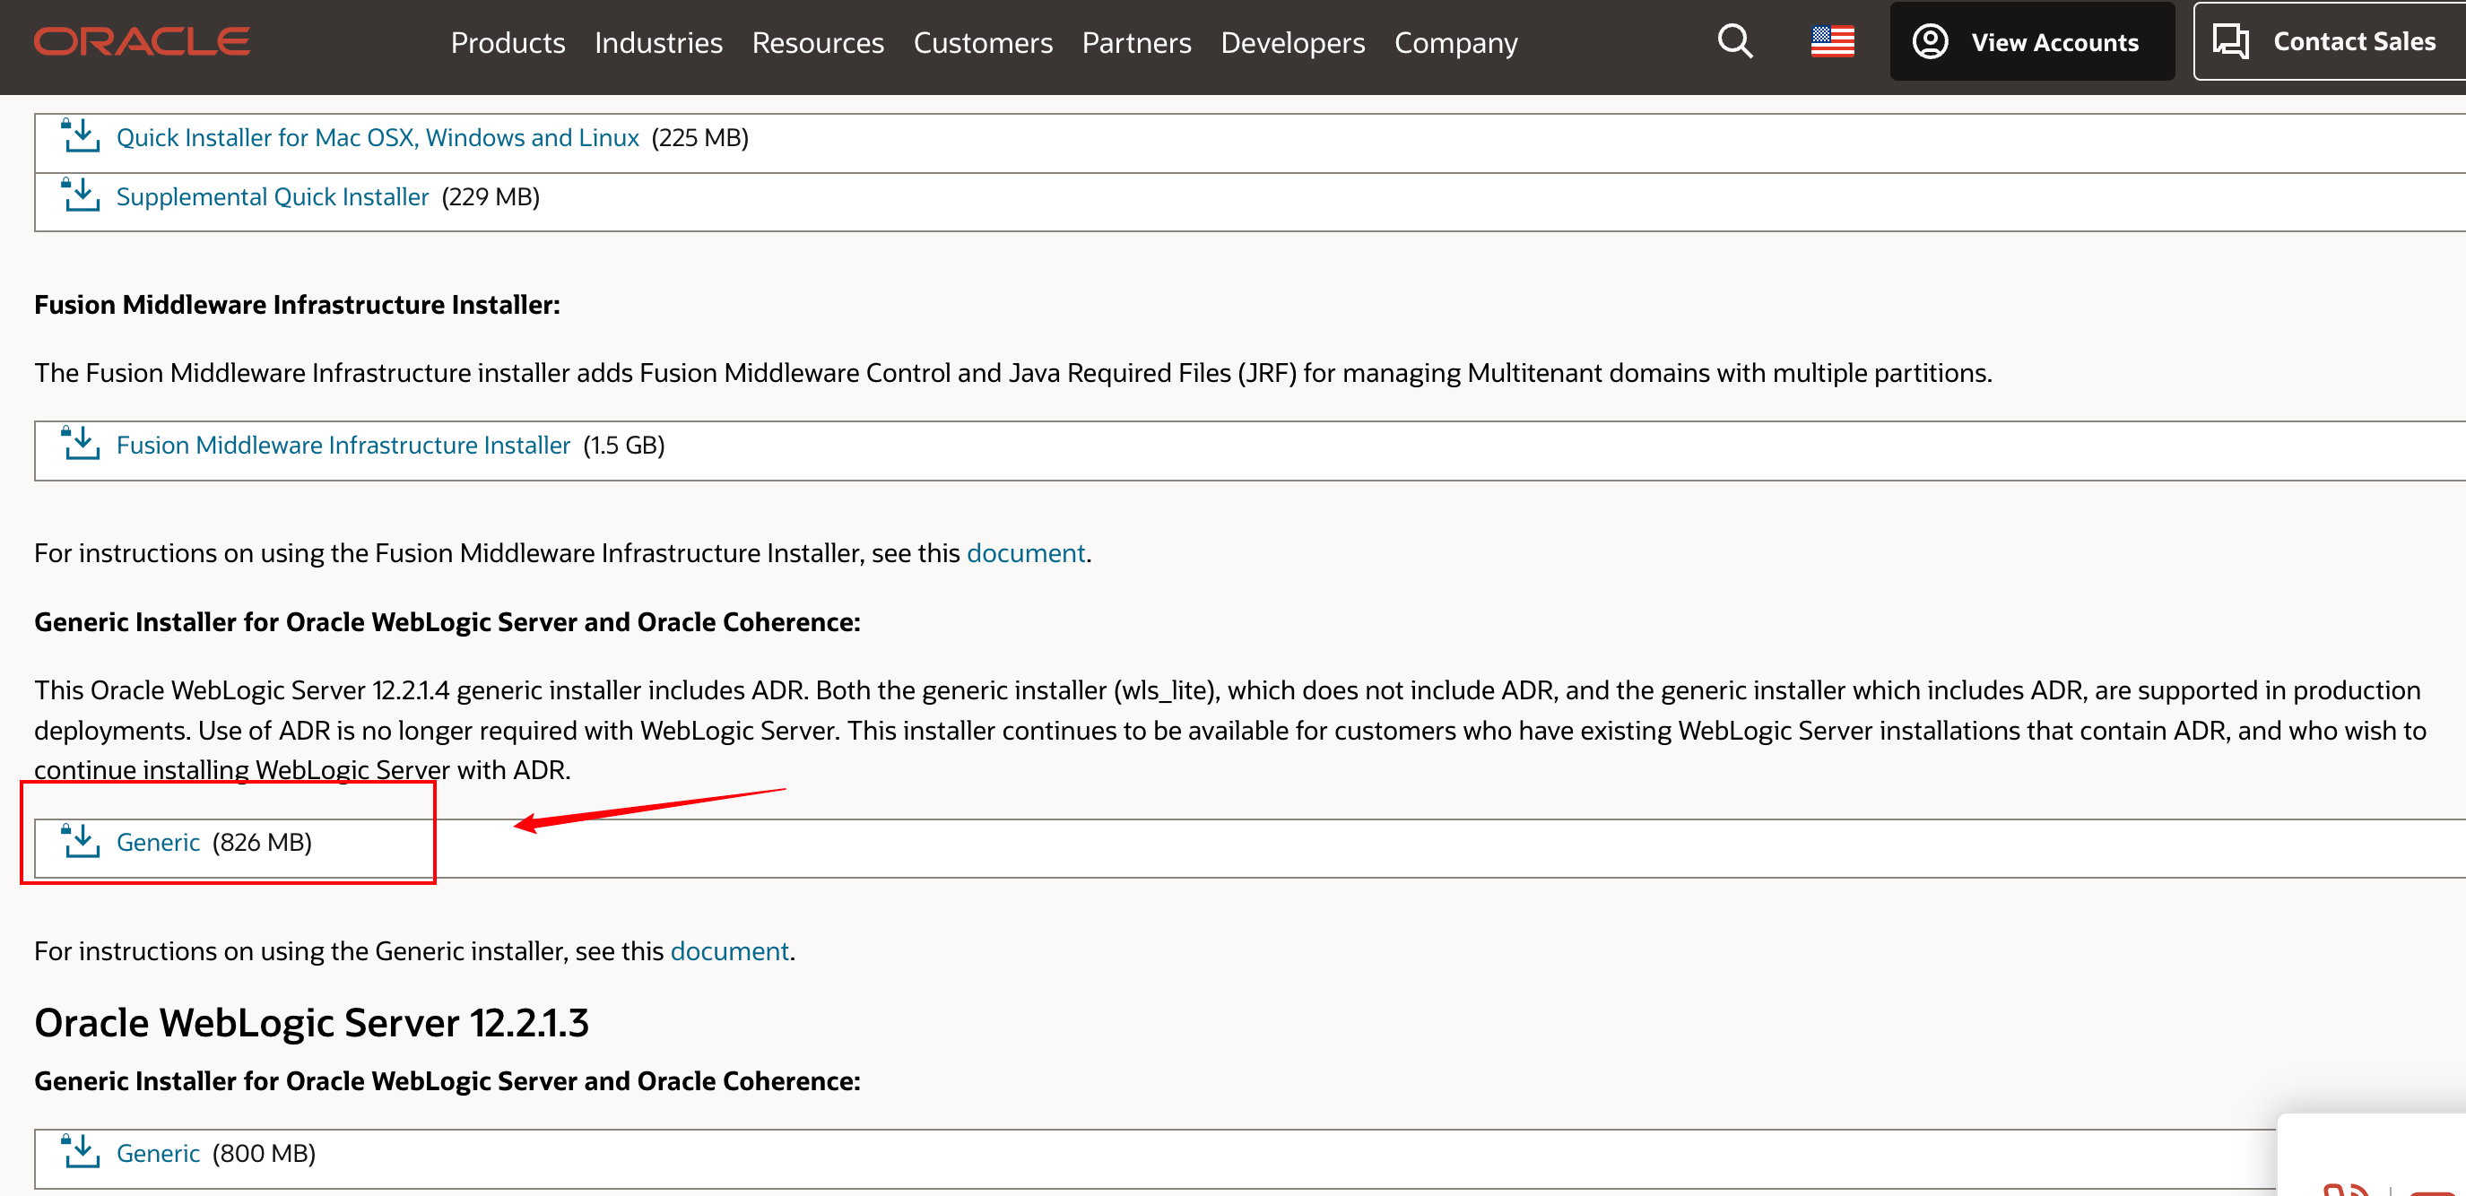Open the Products menu
The height and width of the screenshot is (1196, 2466).
(x=508, y=42)
